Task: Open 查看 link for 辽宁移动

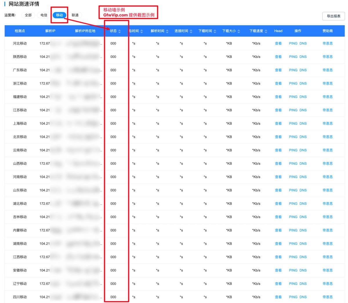Action: 278,284
